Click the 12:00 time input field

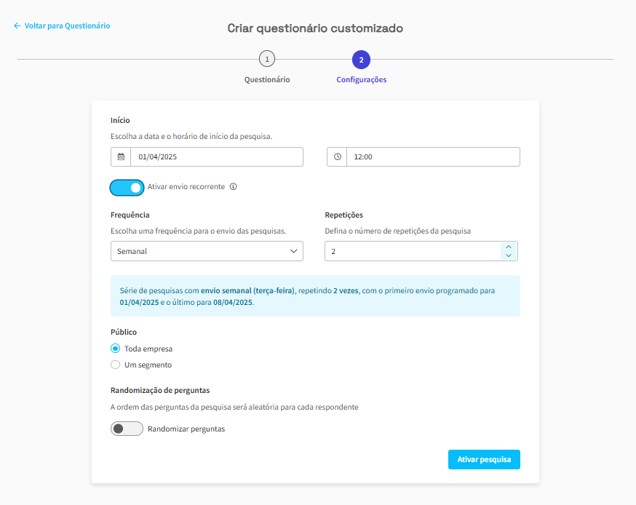coord(433,156)
